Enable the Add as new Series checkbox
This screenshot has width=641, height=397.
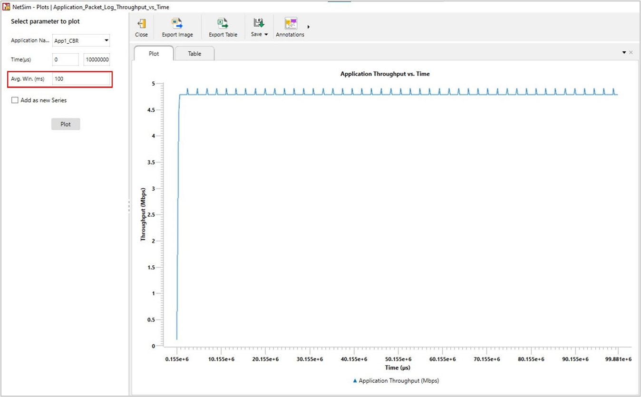(x=15, y=100)
